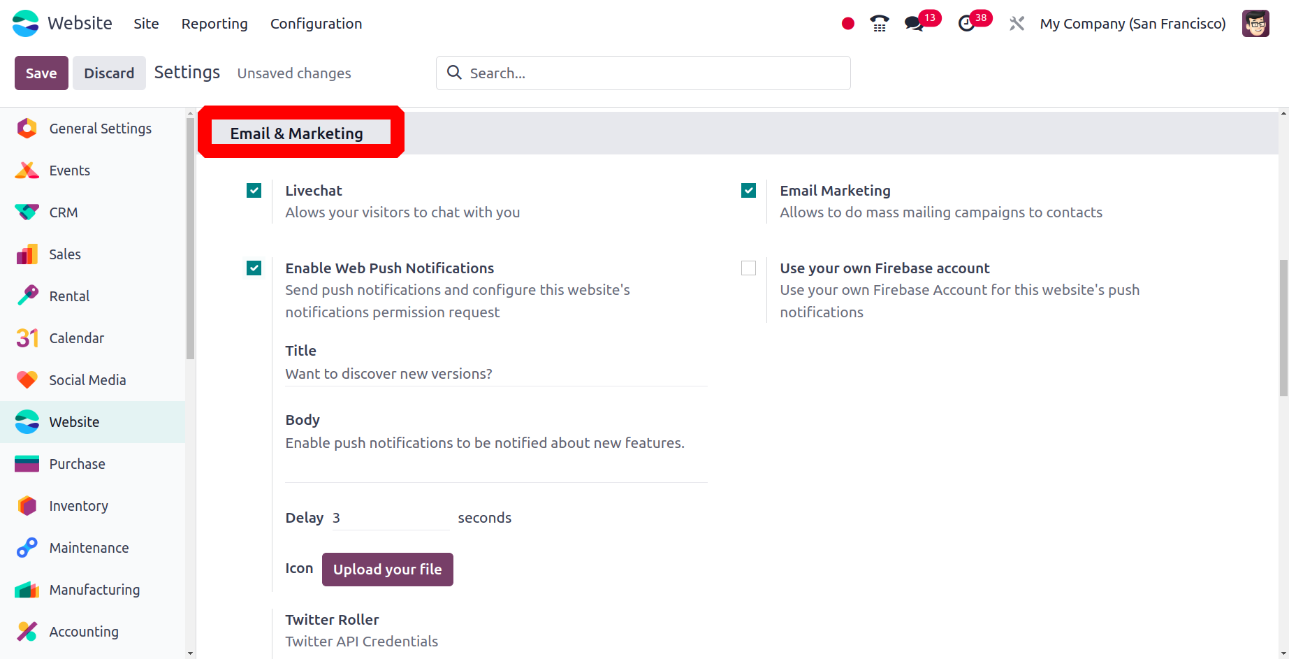This screenshot has height=659, width=1289.
Task: Open the voip phone icon
Action: 879,24
